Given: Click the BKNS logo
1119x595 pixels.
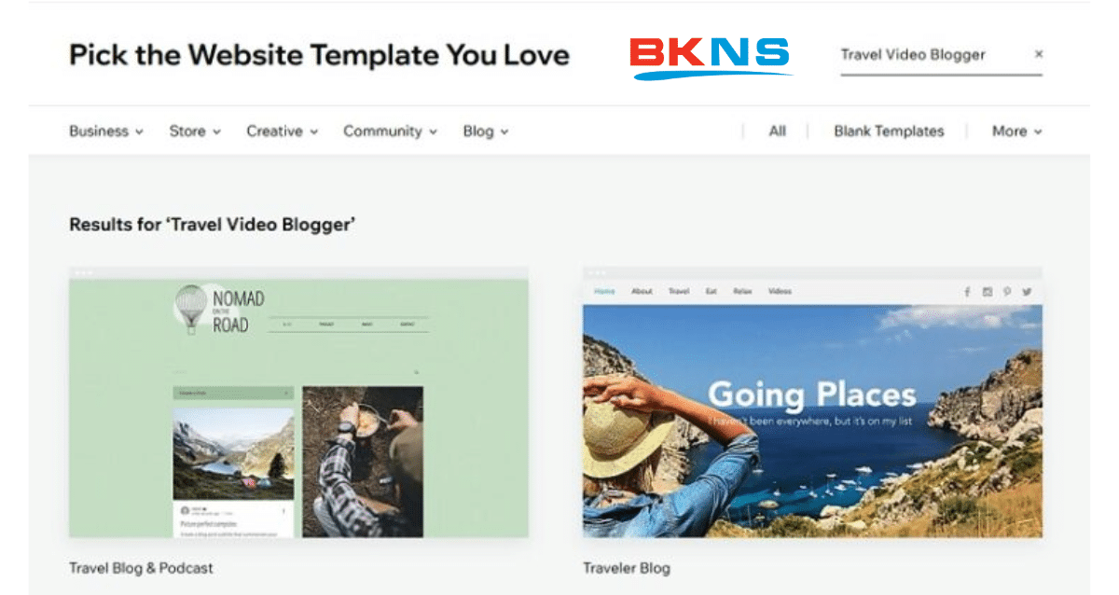Looking at the screenshot, I should [710, 58].
